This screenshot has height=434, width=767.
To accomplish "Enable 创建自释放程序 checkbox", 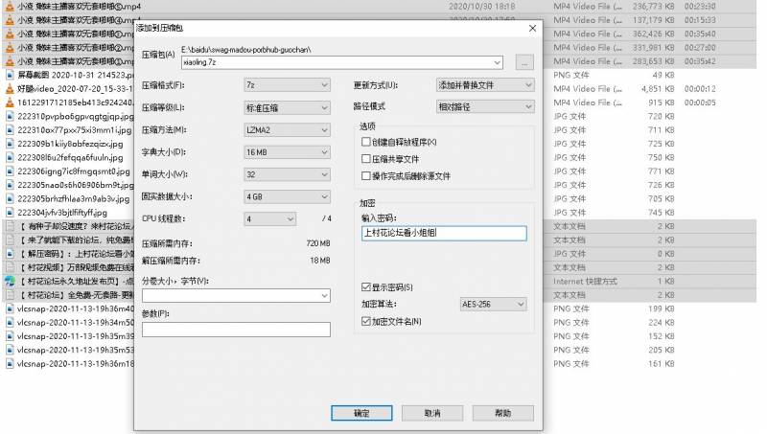I will [365, 143].
